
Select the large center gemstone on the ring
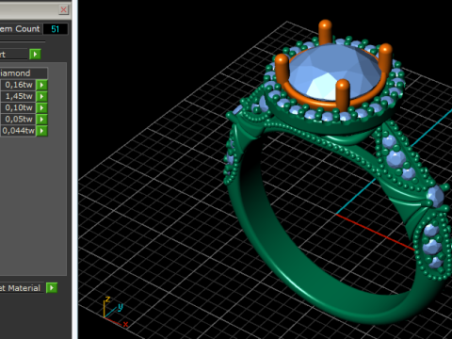334,72
